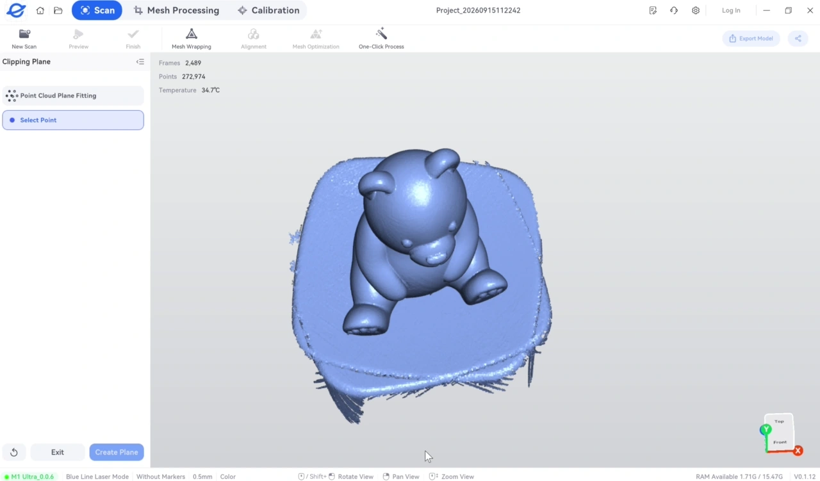This screenshot has height=481, width=820.
Task: Click the Pan View hint
Action: (401, 477)
